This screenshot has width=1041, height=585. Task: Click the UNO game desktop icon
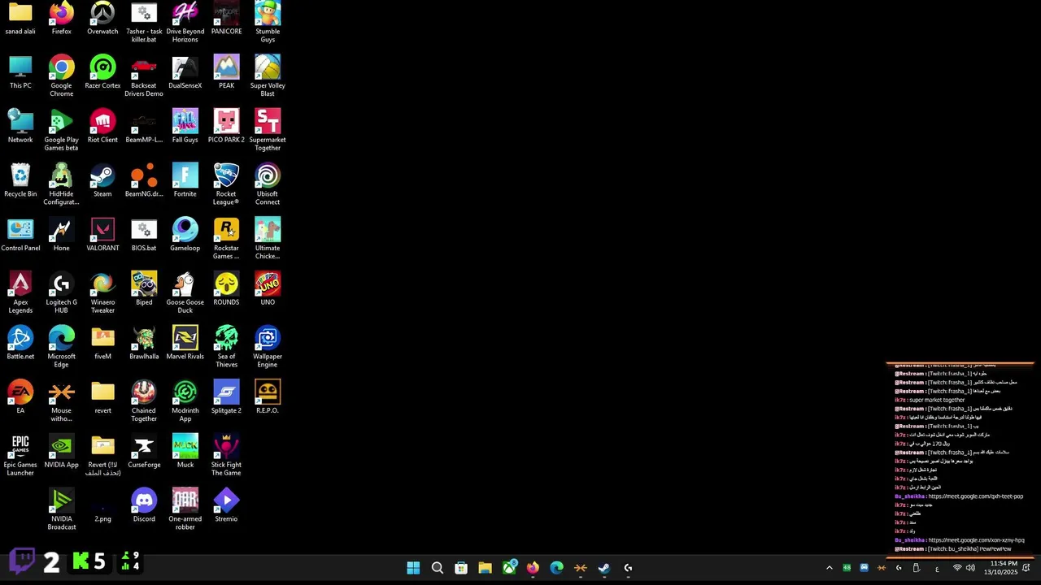pyautogui.click(x=267, y=289)
